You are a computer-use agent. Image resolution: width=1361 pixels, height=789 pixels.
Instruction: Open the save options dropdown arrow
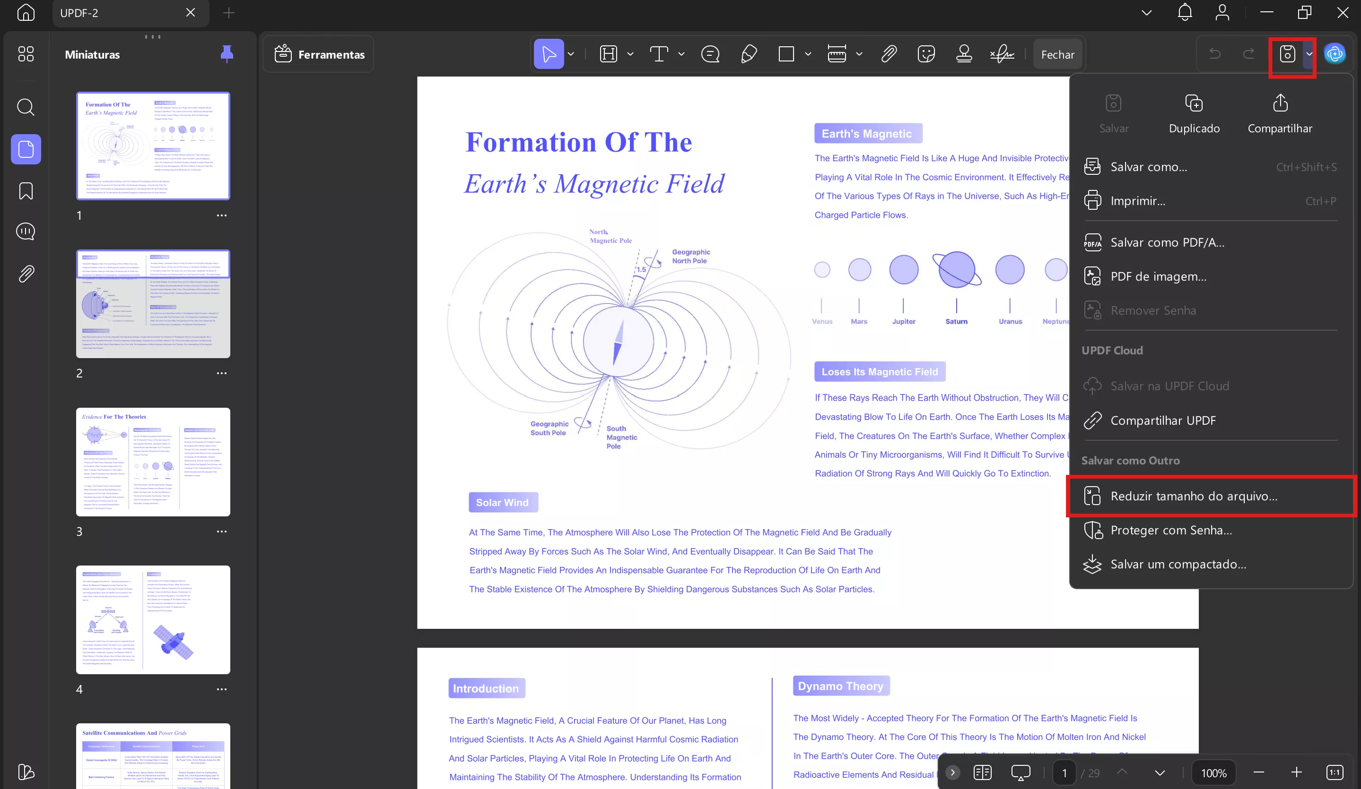pos(1309,54)
